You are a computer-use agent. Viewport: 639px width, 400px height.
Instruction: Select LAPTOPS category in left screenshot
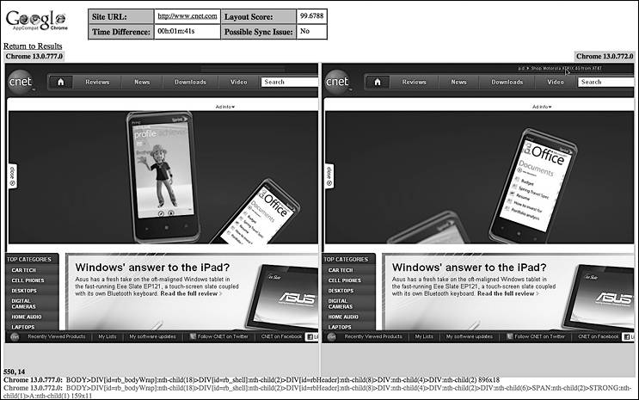point(23,327)
